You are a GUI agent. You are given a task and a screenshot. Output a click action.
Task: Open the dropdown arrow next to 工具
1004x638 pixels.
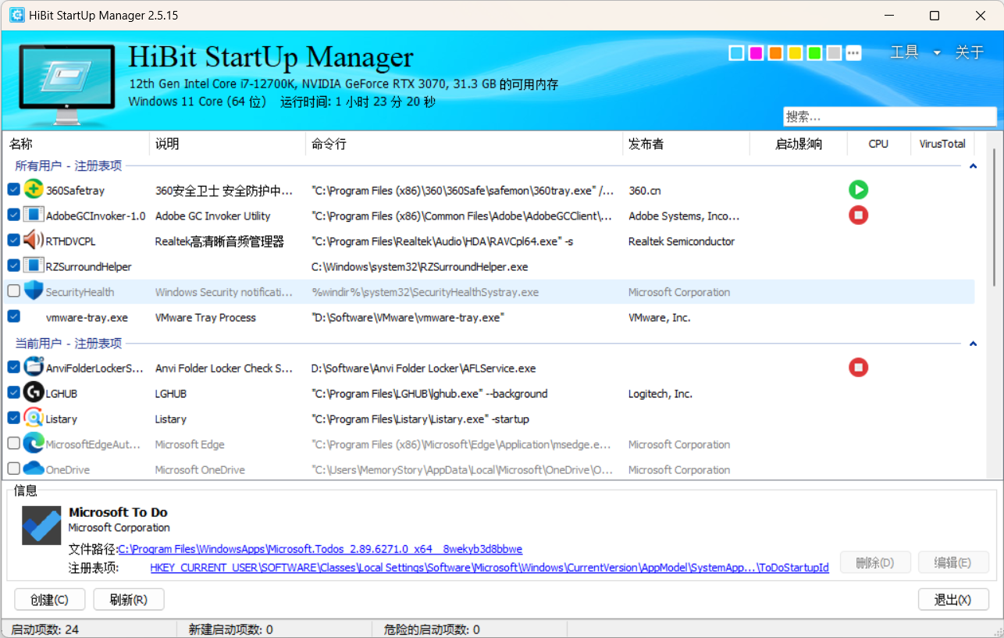pos(937,53)
